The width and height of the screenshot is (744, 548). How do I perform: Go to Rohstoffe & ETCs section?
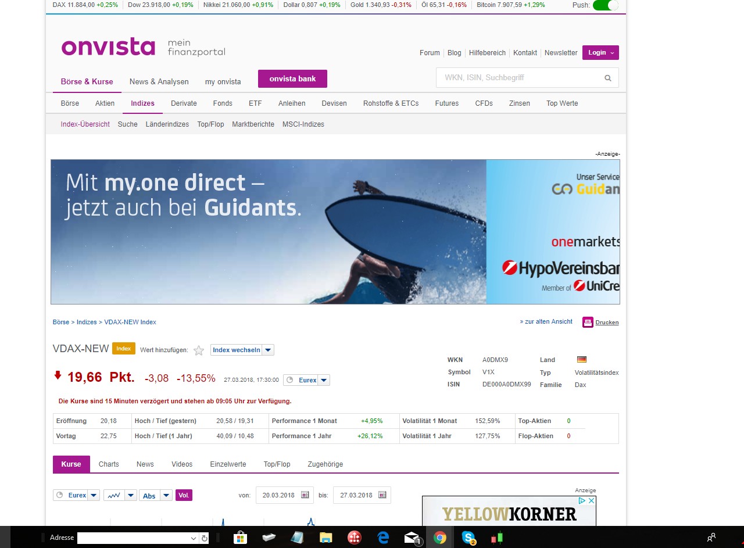point(391,103)
